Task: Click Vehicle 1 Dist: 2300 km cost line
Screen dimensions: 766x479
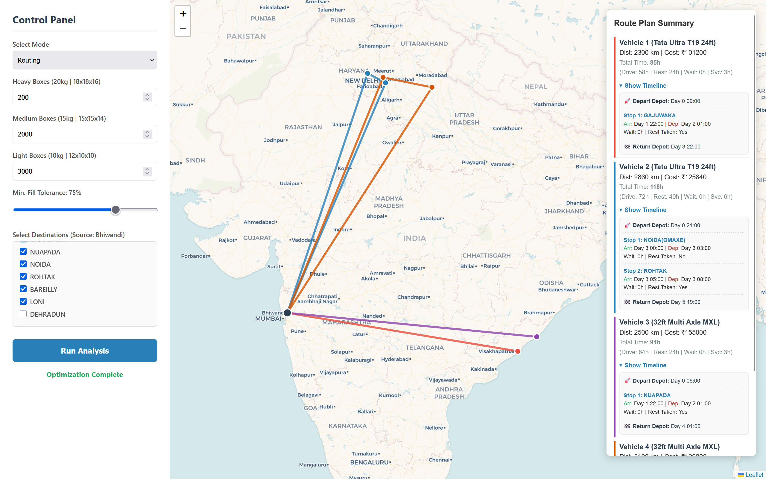Action: 662,53
